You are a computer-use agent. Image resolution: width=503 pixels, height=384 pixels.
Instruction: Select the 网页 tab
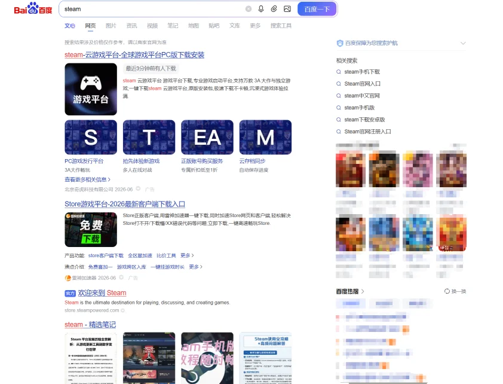(x=90, y=26)
